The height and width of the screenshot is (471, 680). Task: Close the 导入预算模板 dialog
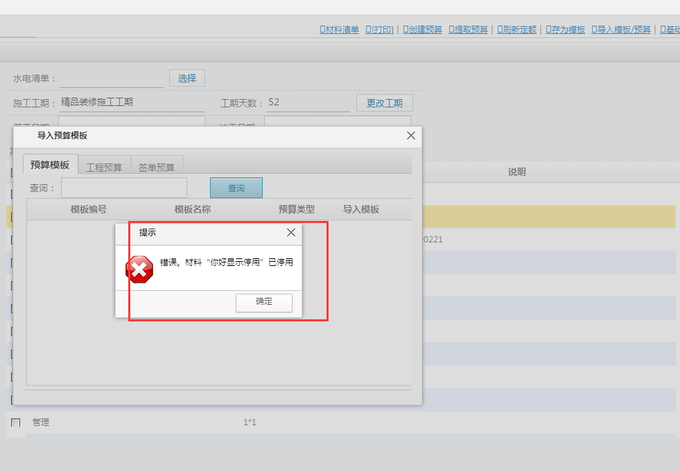pyautogui.click(x=410, y=136)
